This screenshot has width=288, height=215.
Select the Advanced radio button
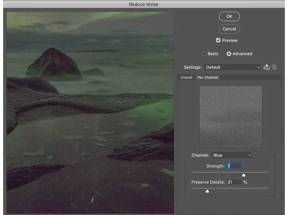click(229, 54)
